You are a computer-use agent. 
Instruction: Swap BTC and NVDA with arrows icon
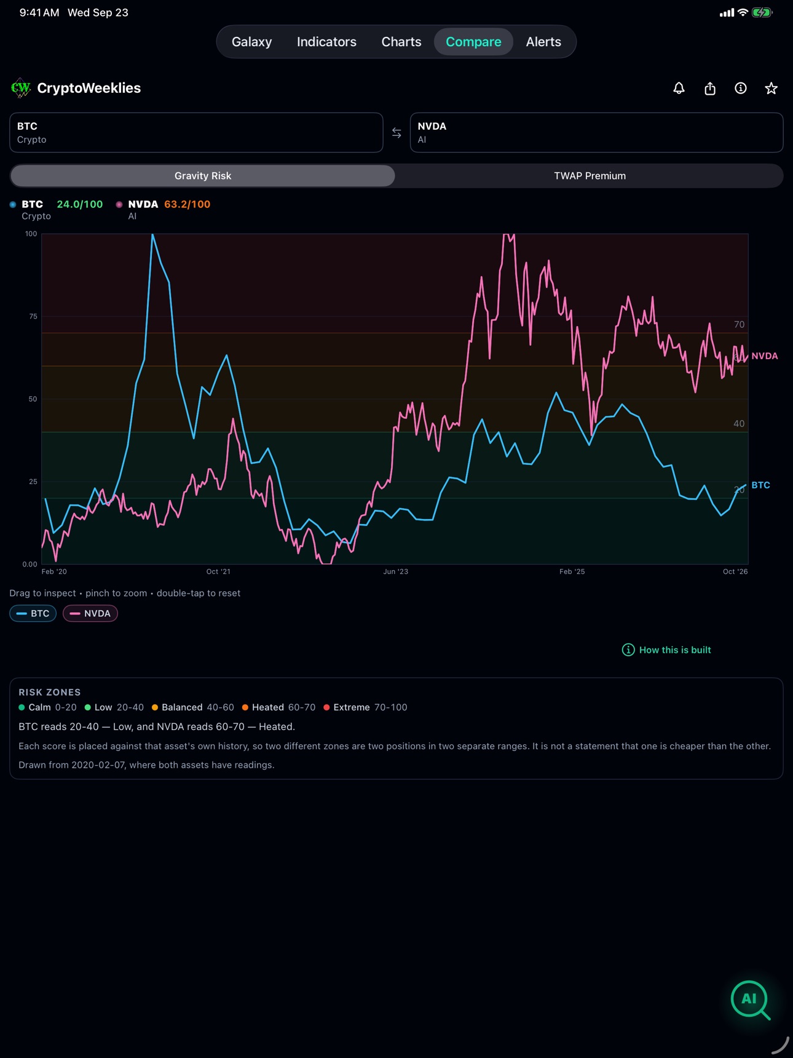click(x=396, y=133)
